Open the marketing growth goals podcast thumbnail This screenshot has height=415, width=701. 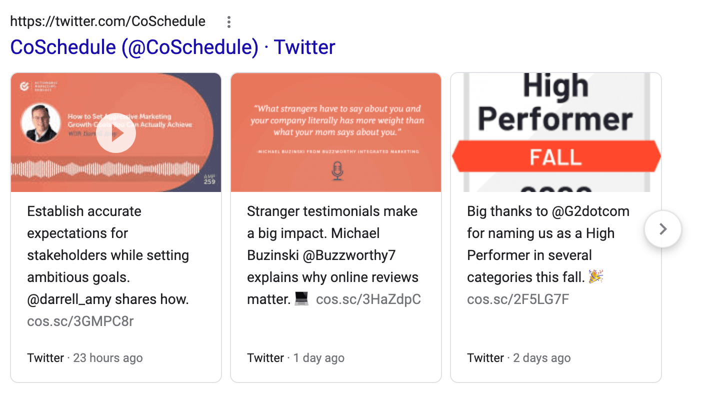tap(116, 132)
